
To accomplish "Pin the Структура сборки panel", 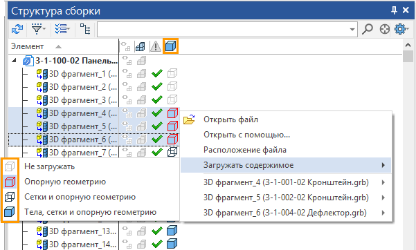I will [x=394, y=10].
